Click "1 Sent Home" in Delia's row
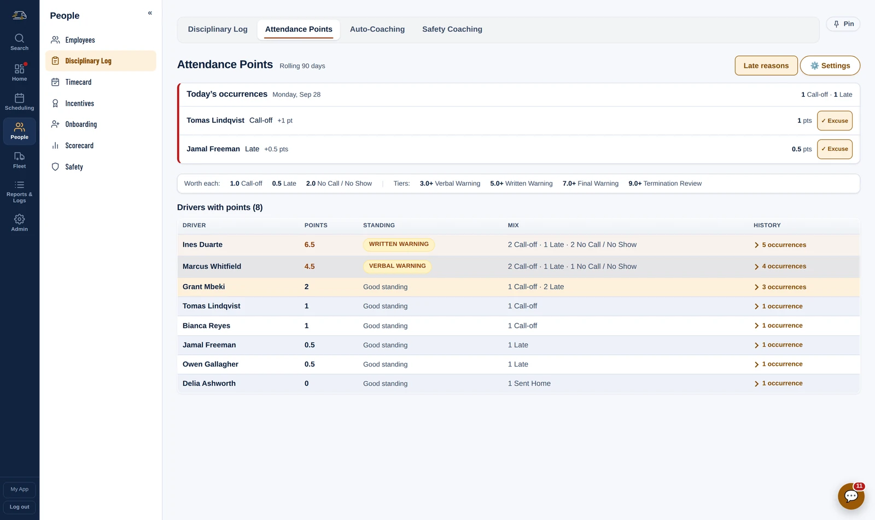The width and height of the screenshot is (875, 520). [x=529, y=383]
